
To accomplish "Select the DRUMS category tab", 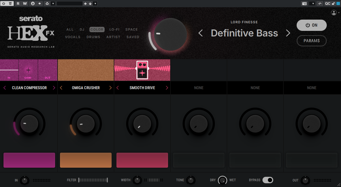I will [93, 37].
